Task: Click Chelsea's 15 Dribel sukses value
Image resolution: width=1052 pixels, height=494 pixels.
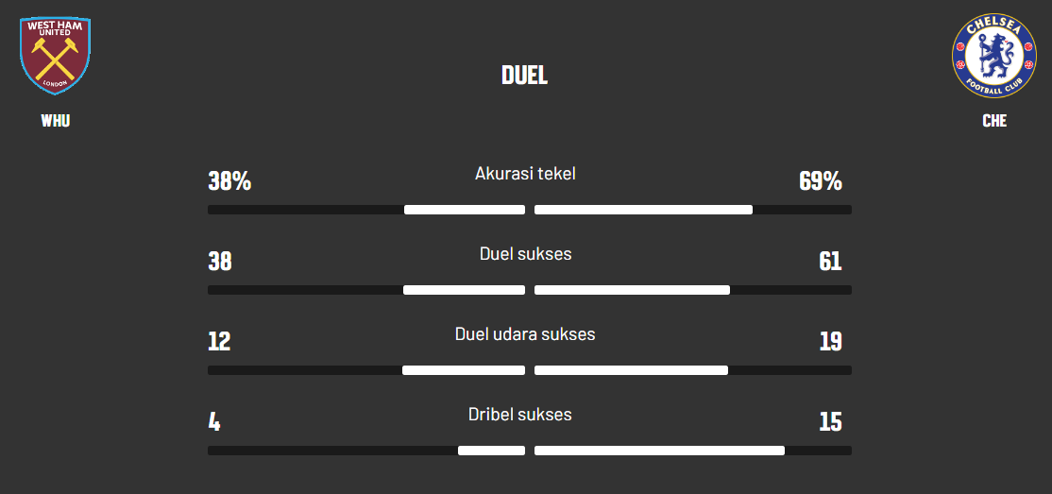Action: (830, 422)
